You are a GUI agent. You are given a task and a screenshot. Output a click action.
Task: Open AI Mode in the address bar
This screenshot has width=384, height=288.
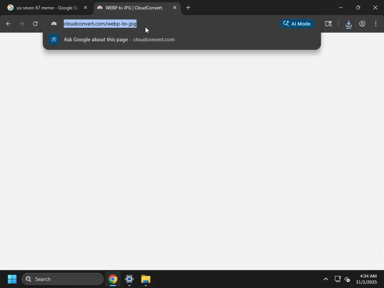(x=297, y=24)
